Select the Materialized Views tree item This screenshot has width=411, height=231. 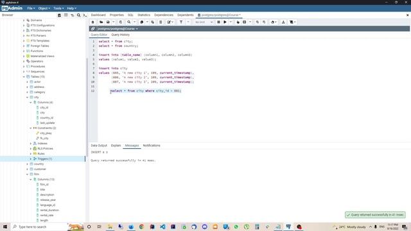pos(42,56)
